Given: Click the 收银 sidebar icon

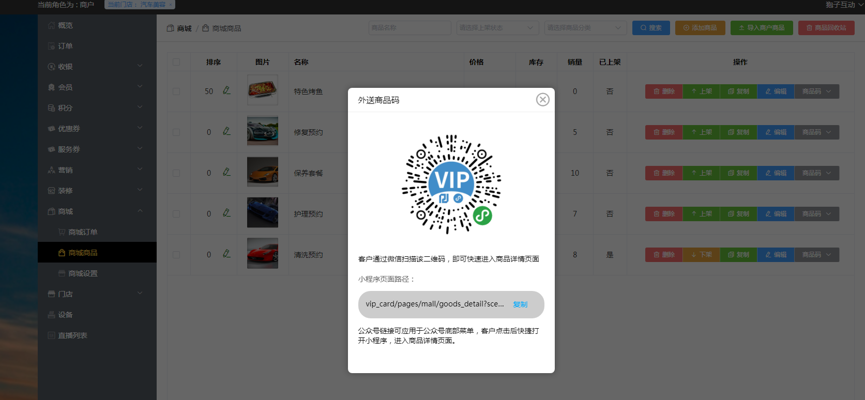Looking at the screenshot, I should pyautogui.click(x=51, y=67).
